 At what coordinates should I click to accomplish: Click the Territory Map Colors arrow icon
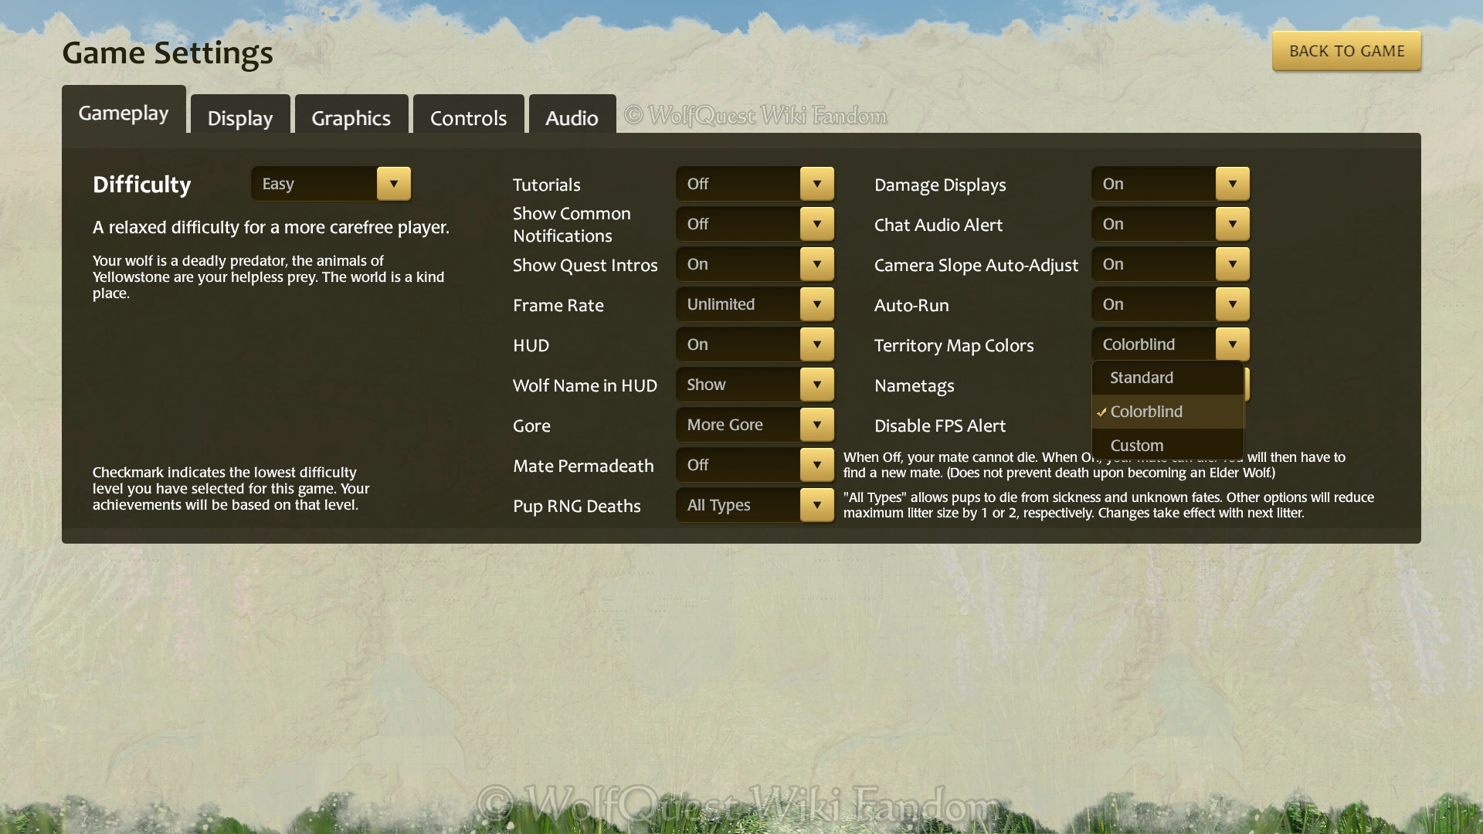click(x=1232, y=344)
